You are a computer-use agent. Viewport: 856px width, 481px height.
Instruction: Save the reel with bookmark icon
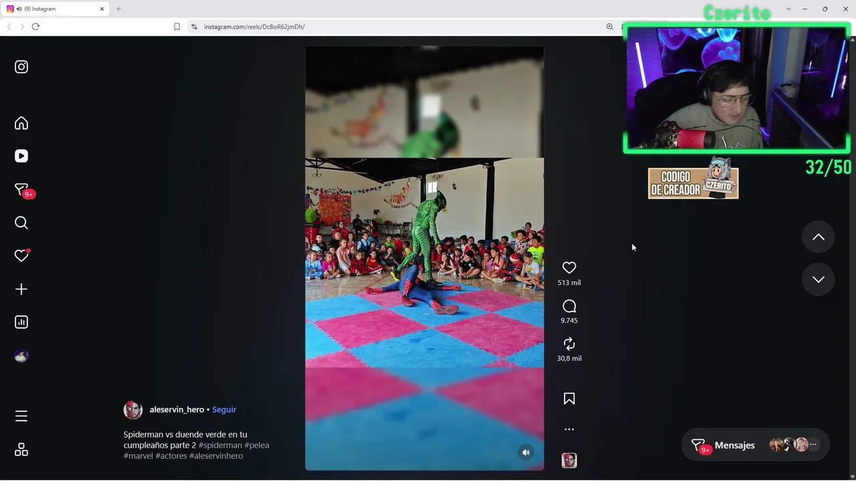coord(569,399)
